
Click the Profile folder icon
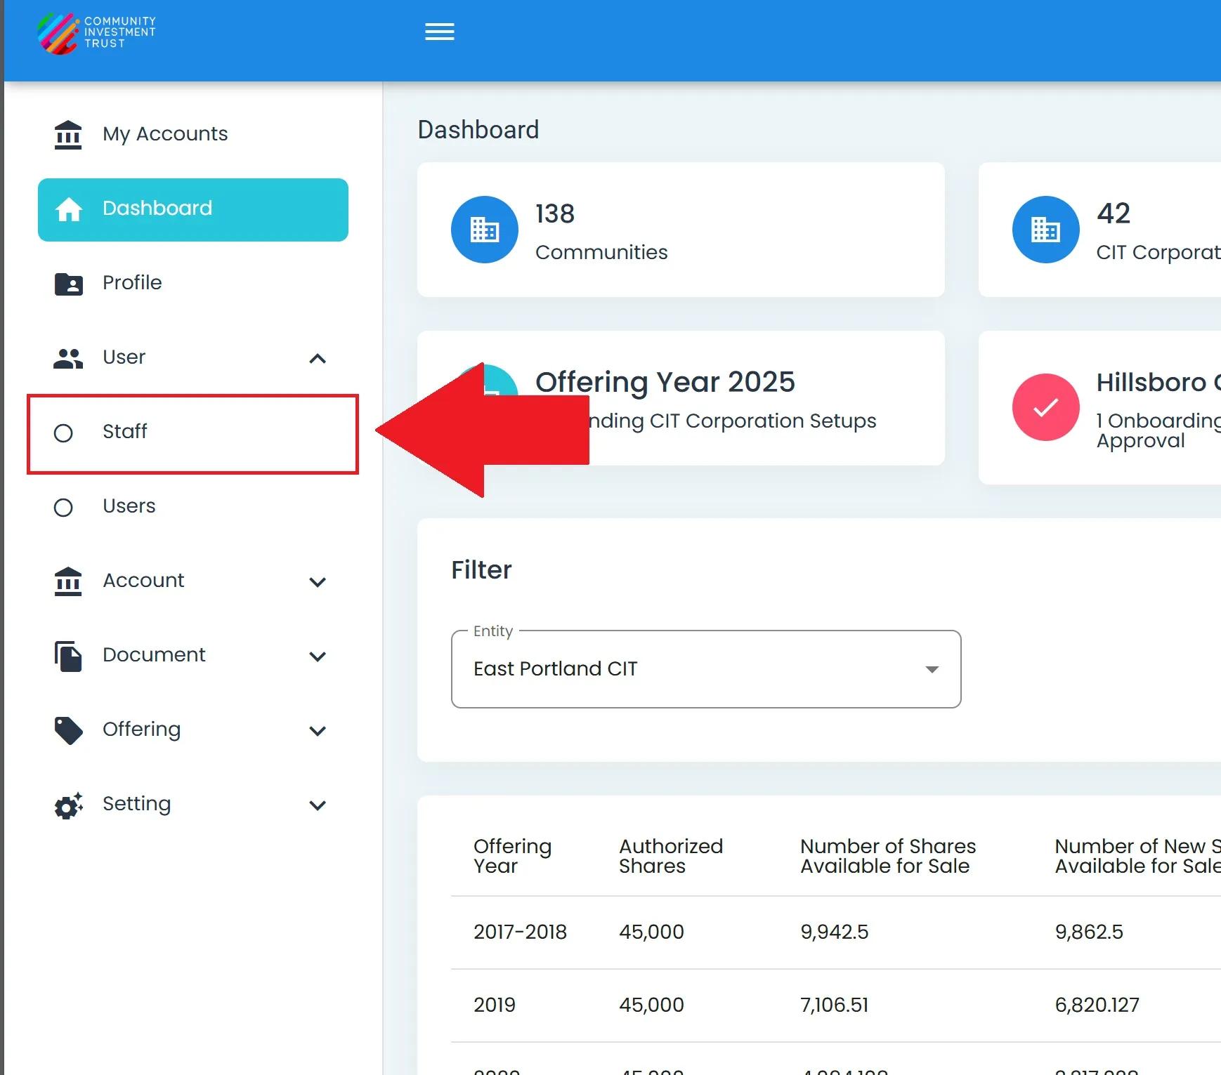tap(68, 284)
